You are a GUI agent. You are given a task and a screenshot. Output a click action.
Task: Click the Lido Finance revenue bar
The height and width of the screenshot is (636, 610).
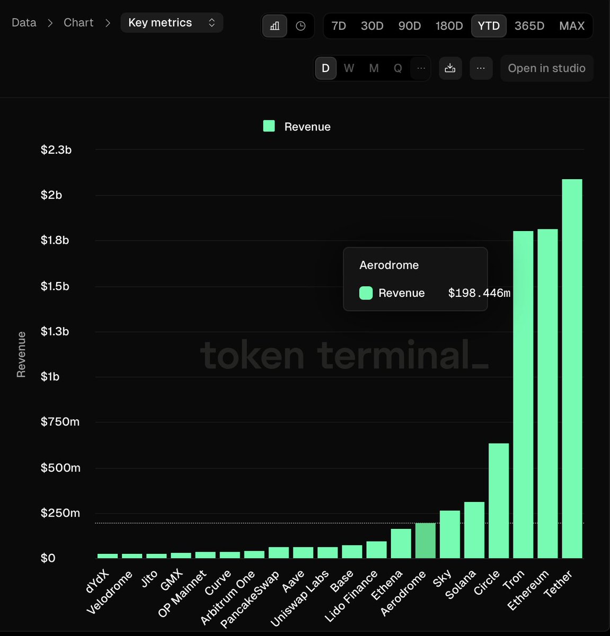pyautogui.click(x=377, y=550)
